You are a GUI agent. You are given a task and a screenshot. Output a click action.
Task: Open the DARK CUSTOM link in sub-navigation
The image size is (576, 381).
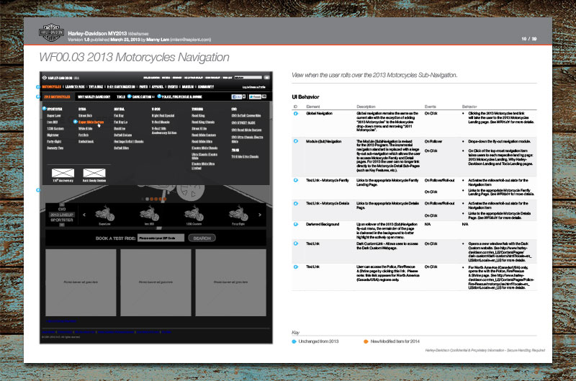click(x=142, y=97)
